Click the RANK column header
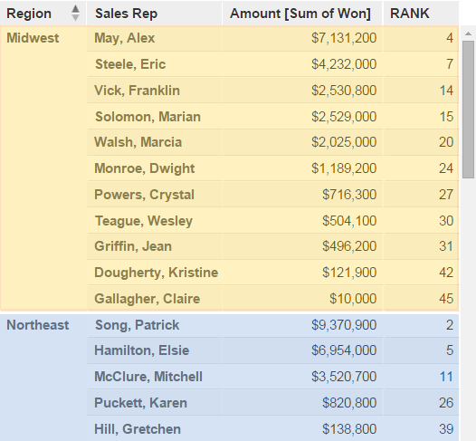Image resolution: width=476 pixels, height=441 pixels. (x=422, y=14)
